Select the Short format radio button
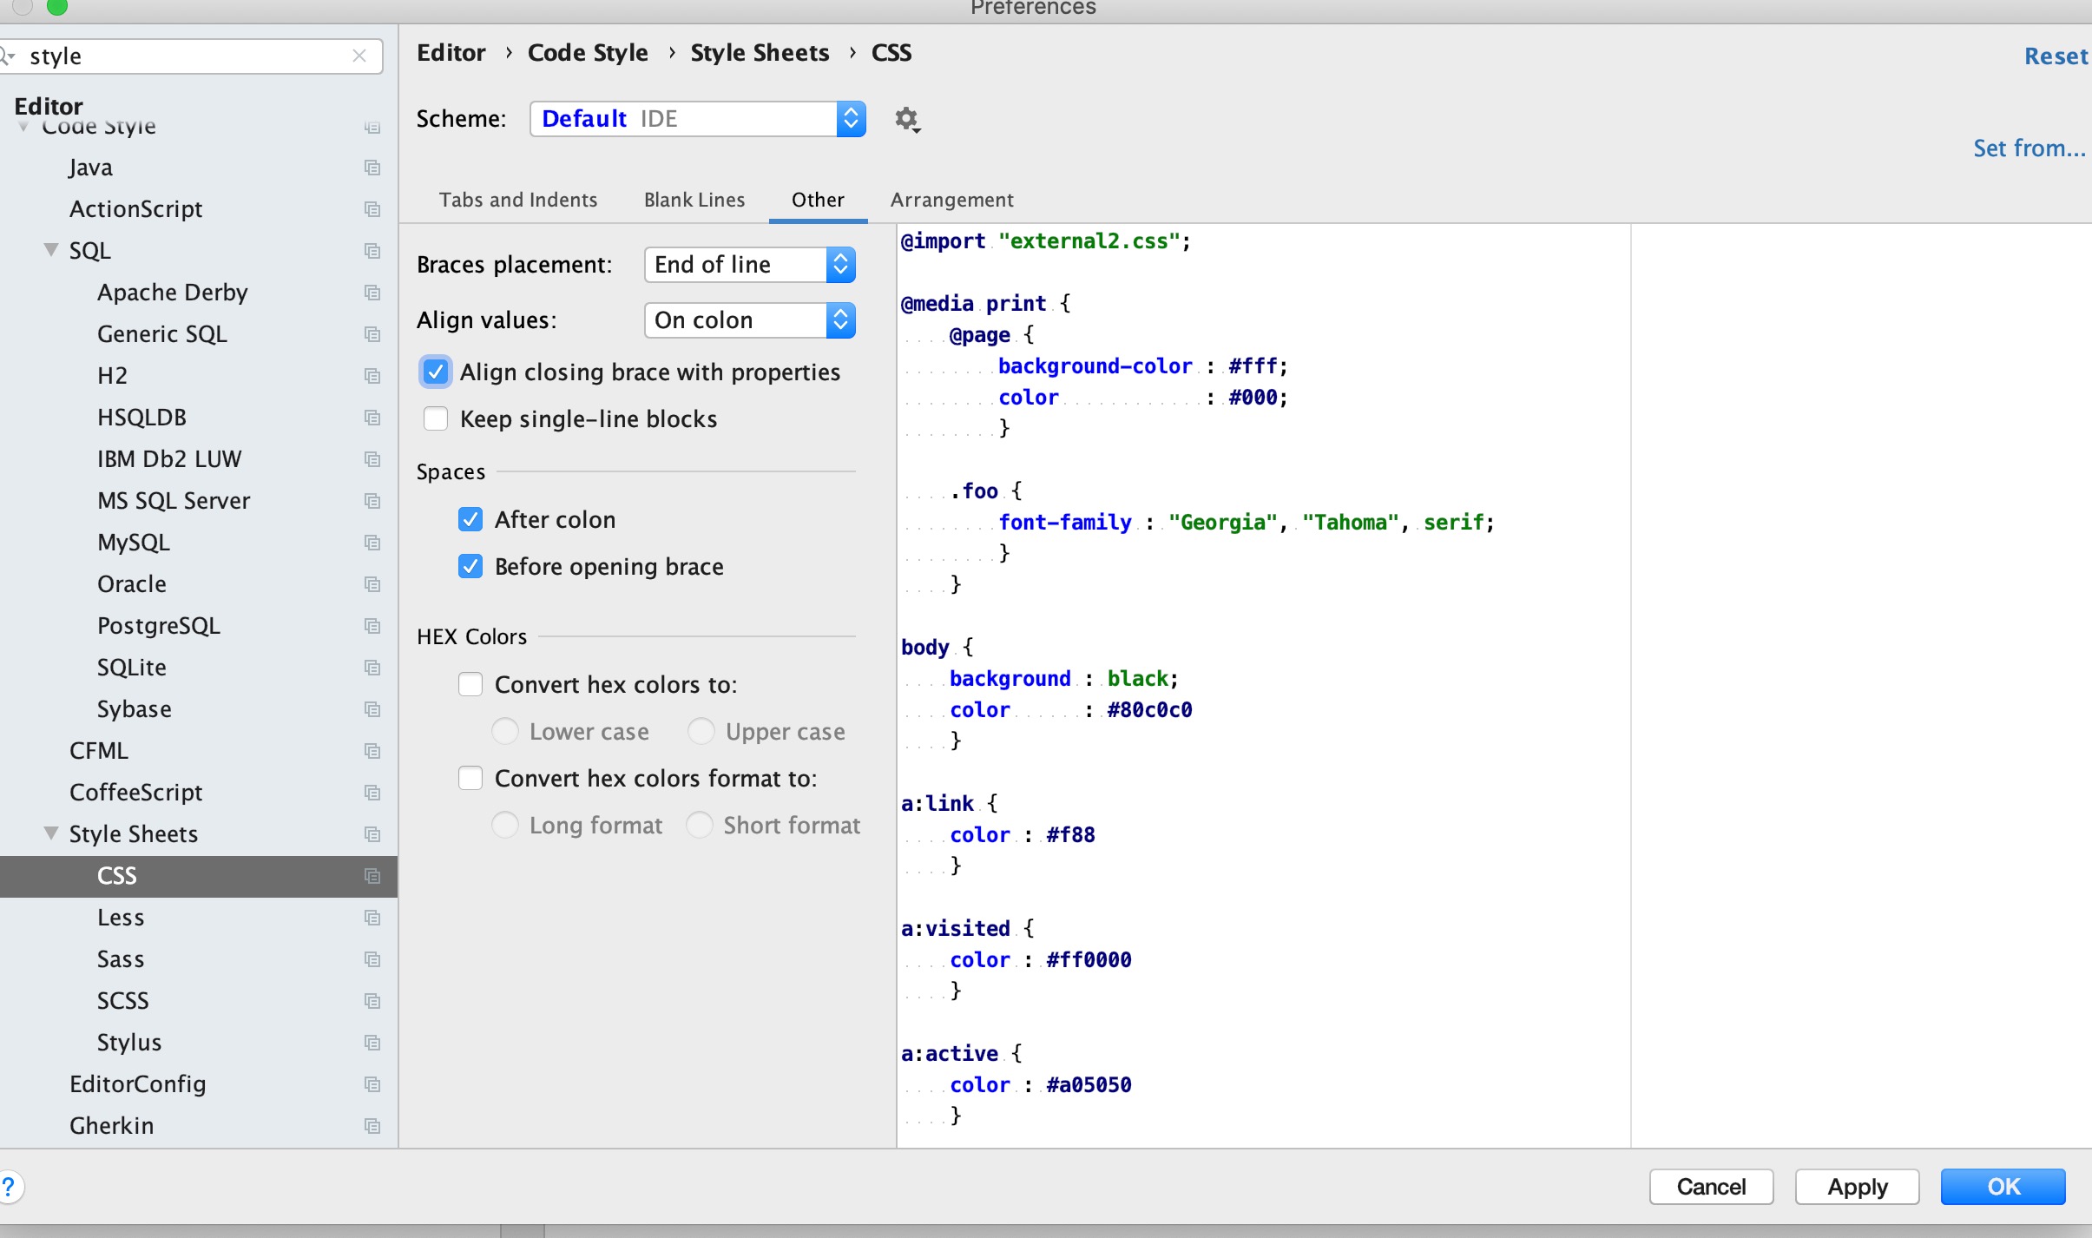This screenshot has height=1238, width=2092. pyautogui.click(x=700, y=826)
